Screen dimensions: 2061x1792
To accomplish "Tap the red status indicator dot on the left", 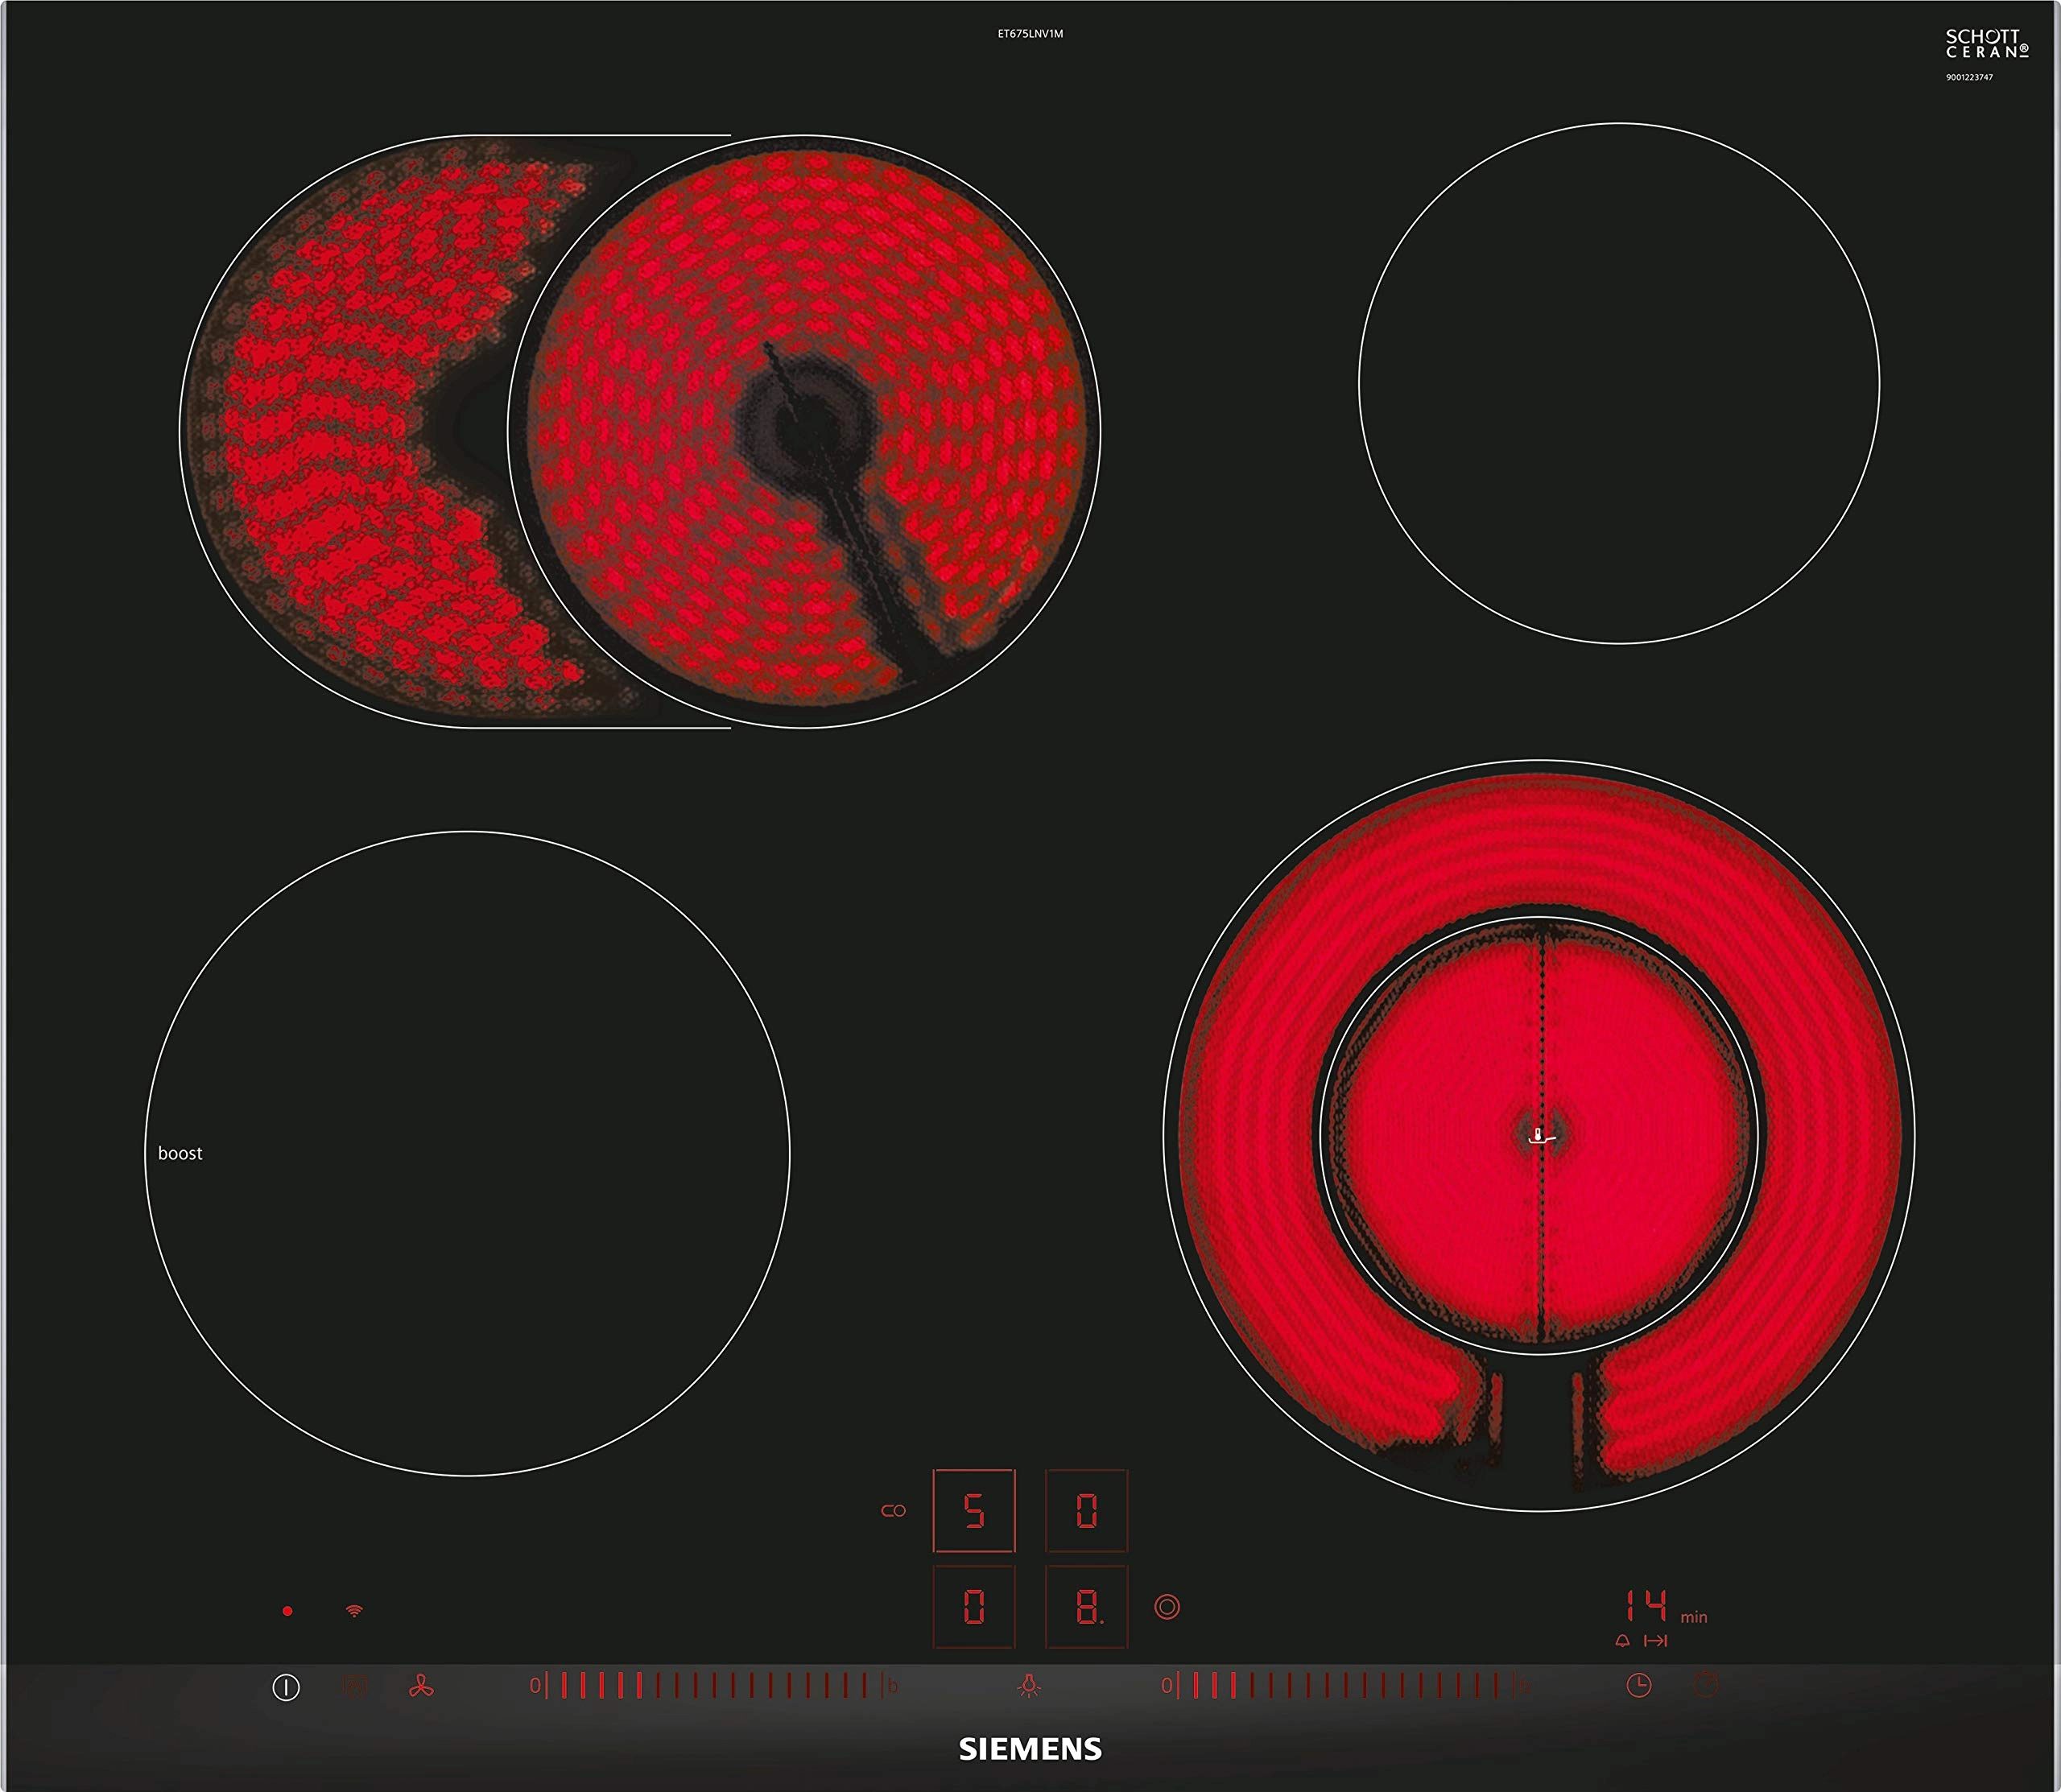I will pyautogui.click(x=287, y=1611).
